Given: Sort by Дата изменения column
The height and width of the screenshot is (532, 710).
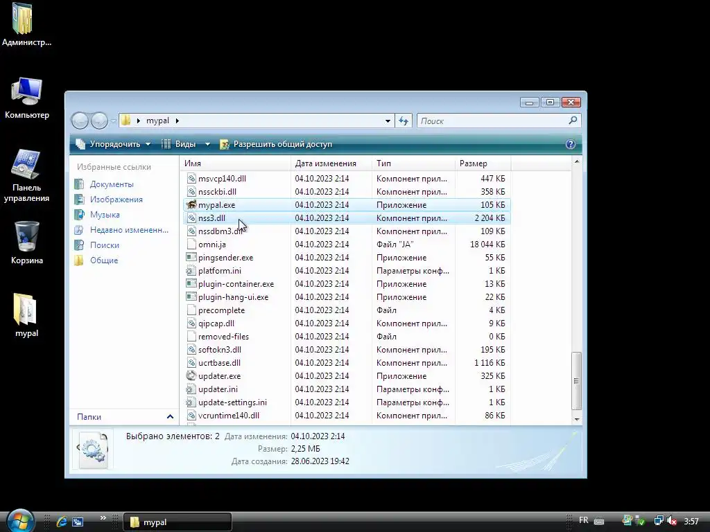Looking at the screenshot, I should tap(331, 163).
